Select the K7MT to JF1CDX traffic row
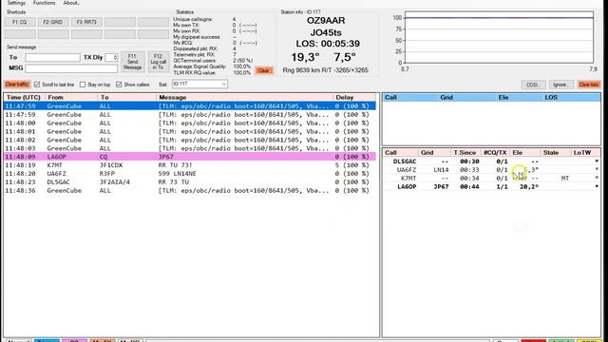The height and width of the screenshot is (342, 608). [190, 165]
